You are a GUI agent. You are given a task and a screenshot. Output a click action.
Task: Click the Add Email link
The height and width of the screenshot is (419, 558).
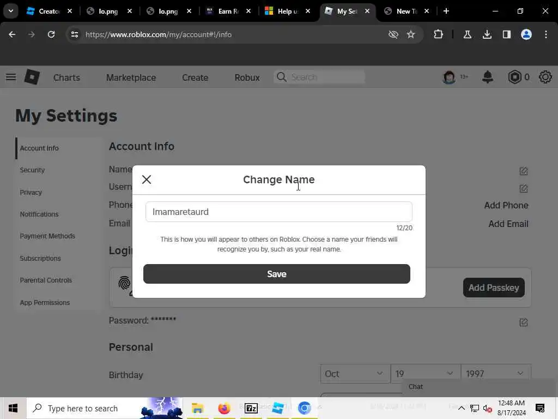tap(508, 224)
